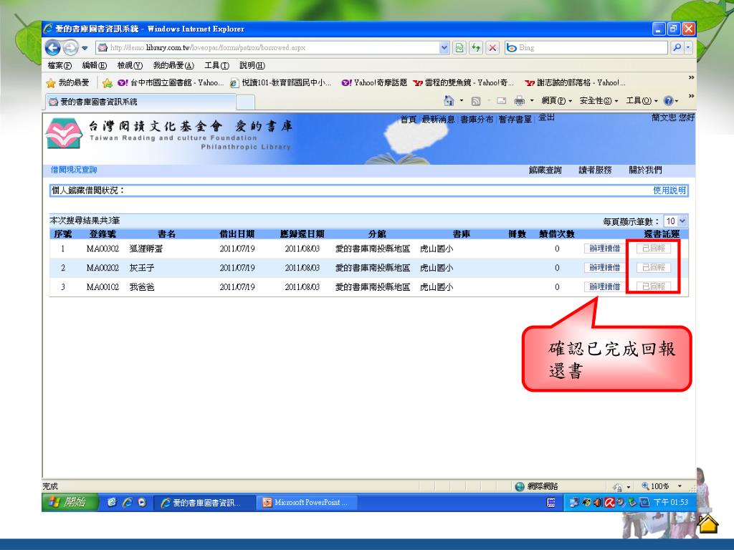Open the 館藏查詢 navigation menu

pos(545,170)
